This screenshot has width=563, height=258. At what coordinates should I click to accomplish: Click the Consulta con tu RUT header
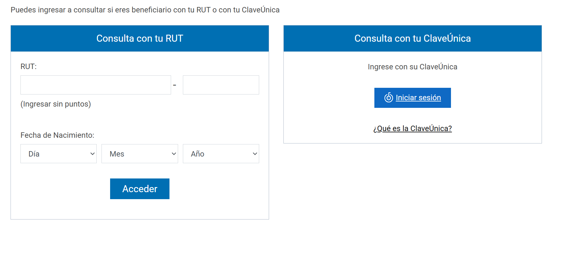point(140,38)
